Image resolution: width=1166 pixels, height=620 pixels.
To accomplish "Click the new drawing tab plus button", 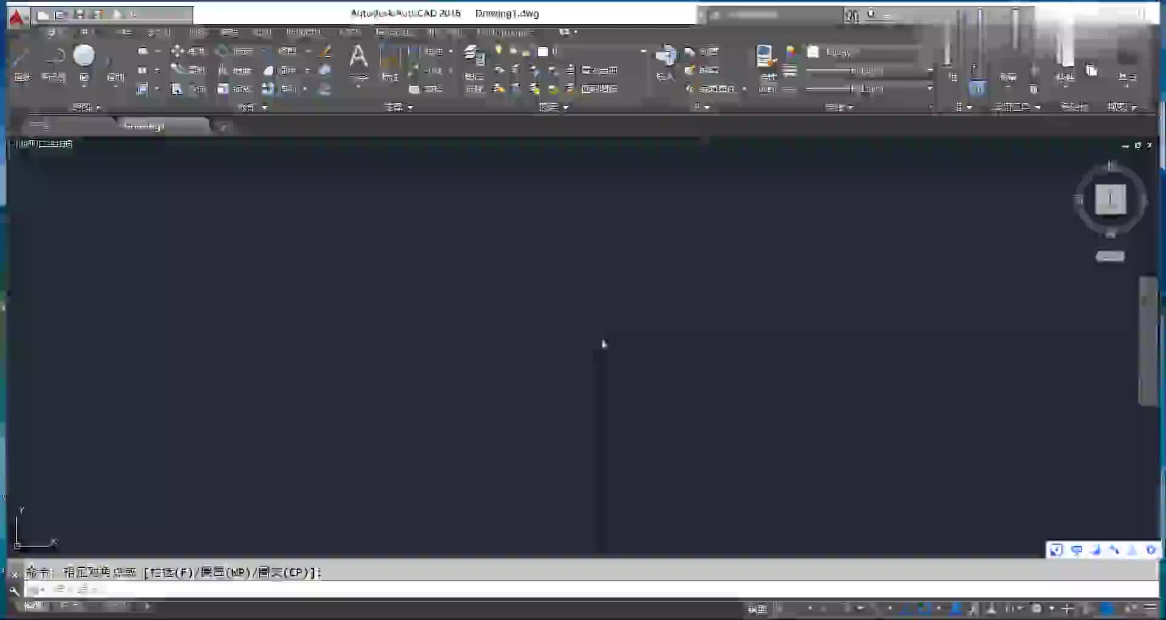I will coord(223,127).
